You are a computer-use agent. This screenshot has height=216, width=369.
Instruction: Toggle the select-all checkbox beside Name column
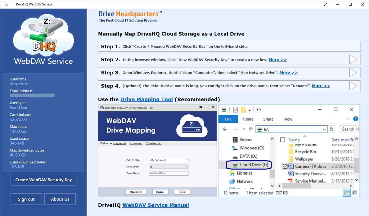coord(283,140)
